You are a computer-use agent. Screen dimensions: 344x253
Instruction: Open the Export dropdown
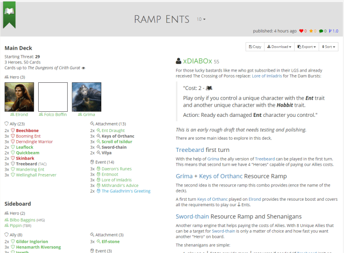pyautogui.click(x=306, y=47)
